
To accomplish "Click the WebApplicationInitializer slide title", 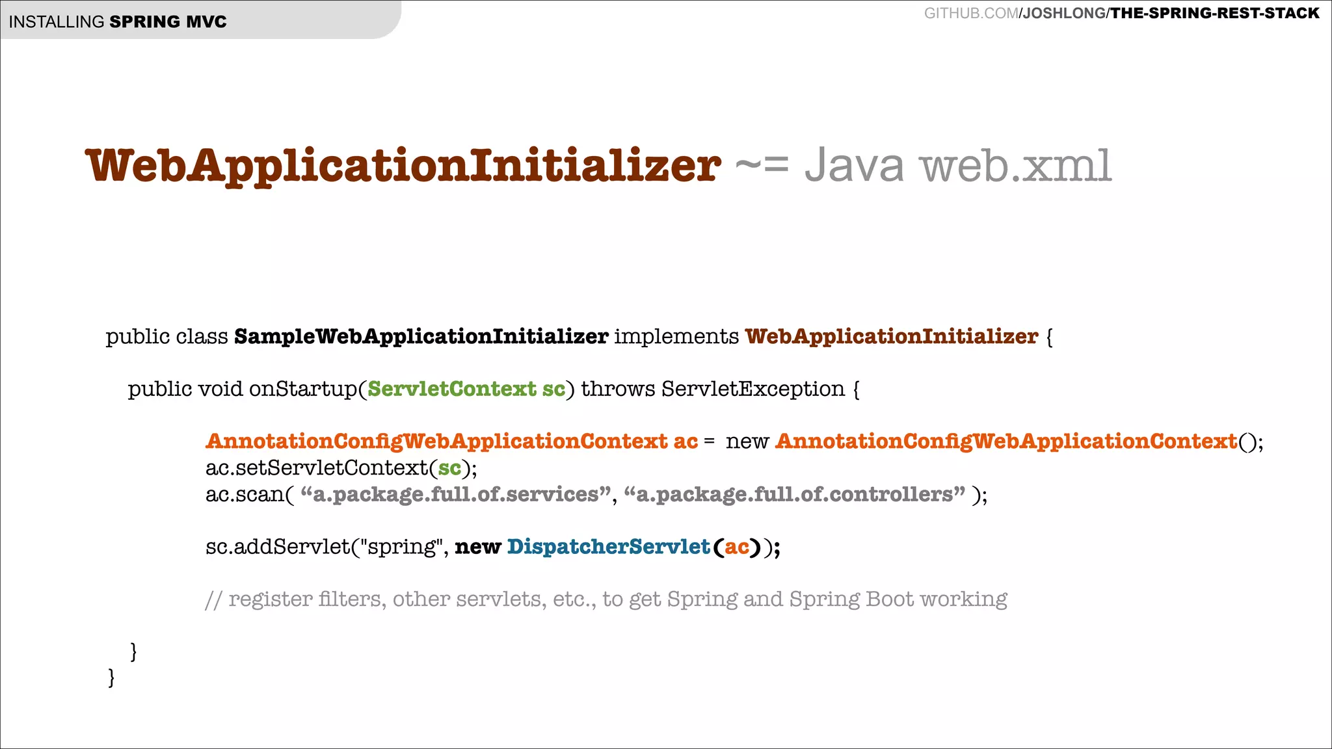I will pos(403,166).
